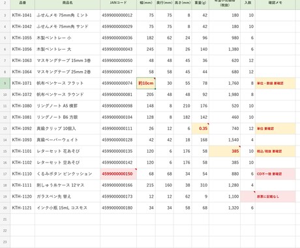Select the highlighted price 385 in KTH-1101 row
This screenshot has width=300, height=248.
[225, 151]
